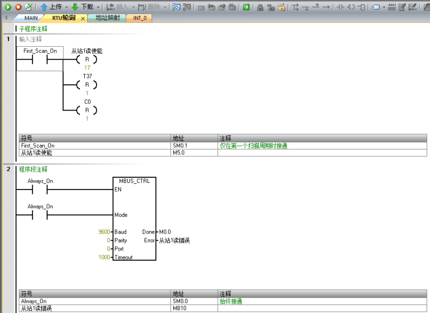Viewport: 430px width, 313px height.
Task: Select the C0 reset coil
Action: pyautogui.click(x=87, y=110)
